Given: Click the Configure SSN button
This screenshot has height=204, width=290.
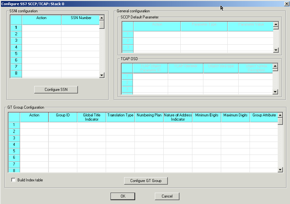Looking at the screenshot, I should (x=56, y=90).
